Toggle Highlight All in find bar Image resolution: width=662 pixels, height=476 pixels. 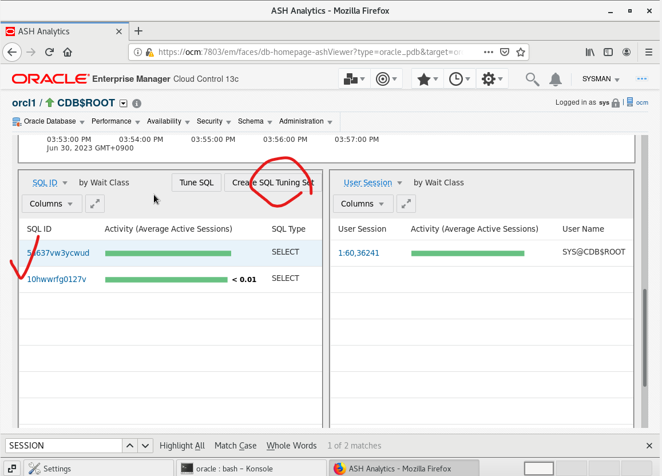(182, 446)
